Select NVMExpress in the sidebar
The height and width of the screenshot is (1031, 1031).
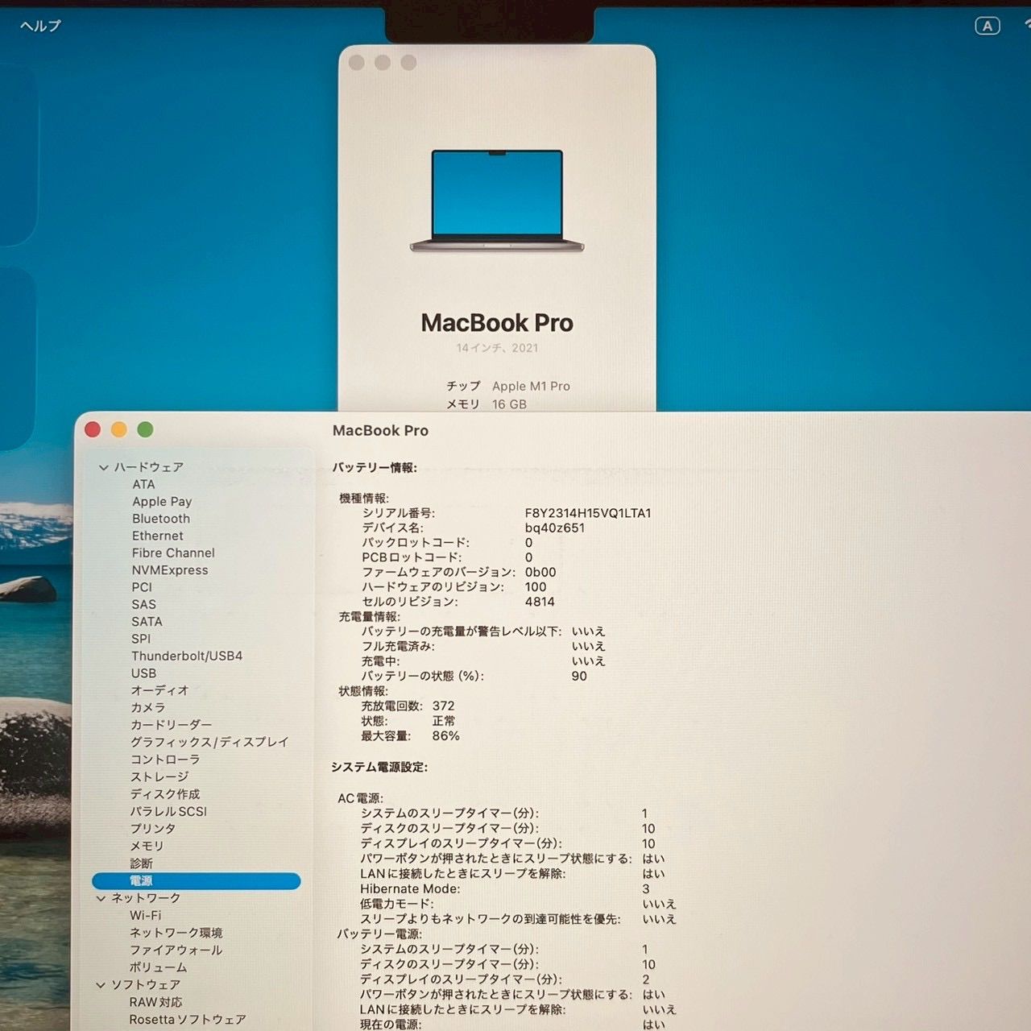(170, 569)
